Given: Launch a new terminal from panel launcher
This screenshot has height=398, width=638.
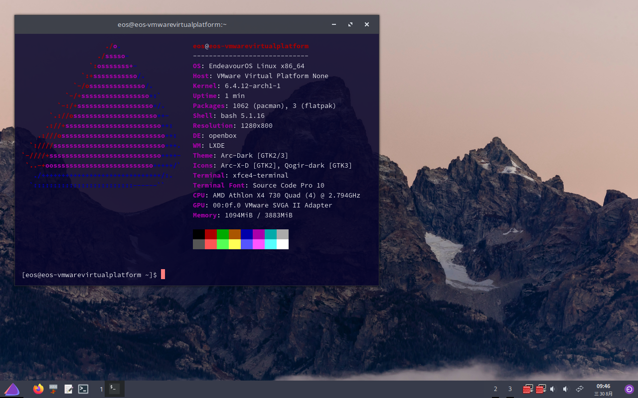Looking at the screenshot, I should point(83,389).
